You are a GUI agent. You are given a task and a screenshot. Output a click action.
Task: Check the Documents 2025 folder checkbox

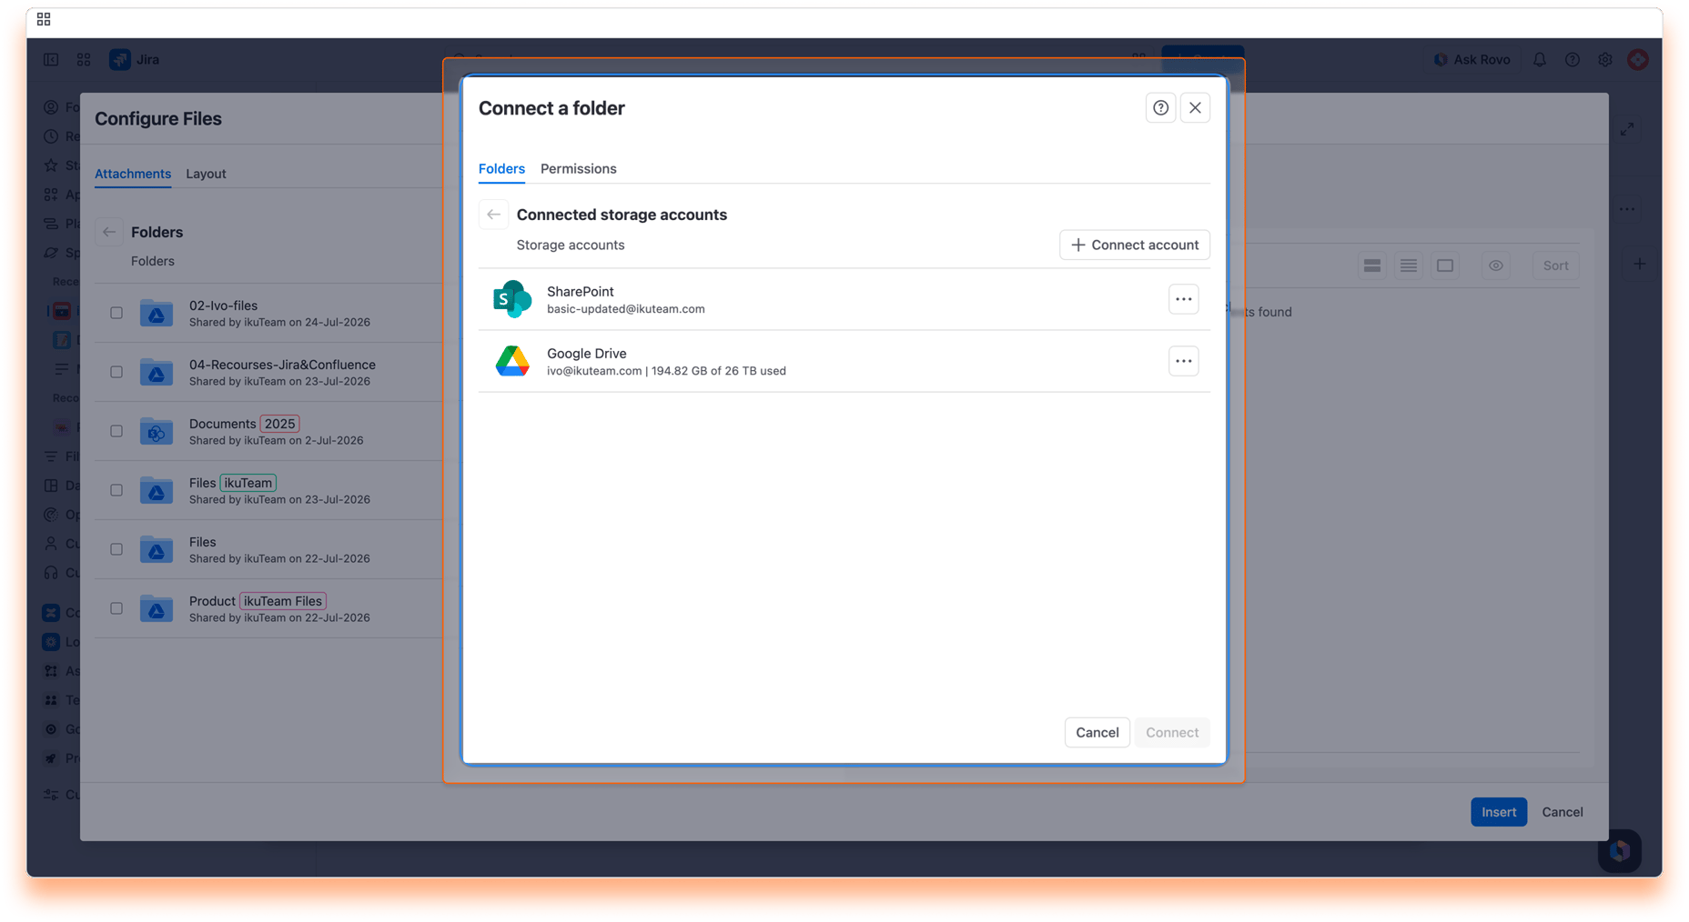pos(116,431)
